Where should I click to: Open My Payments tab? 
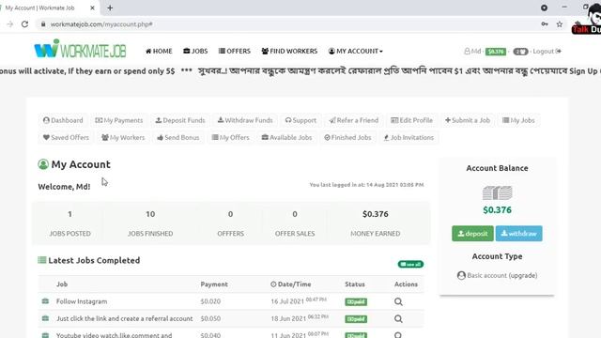click(x=119, y=120)
